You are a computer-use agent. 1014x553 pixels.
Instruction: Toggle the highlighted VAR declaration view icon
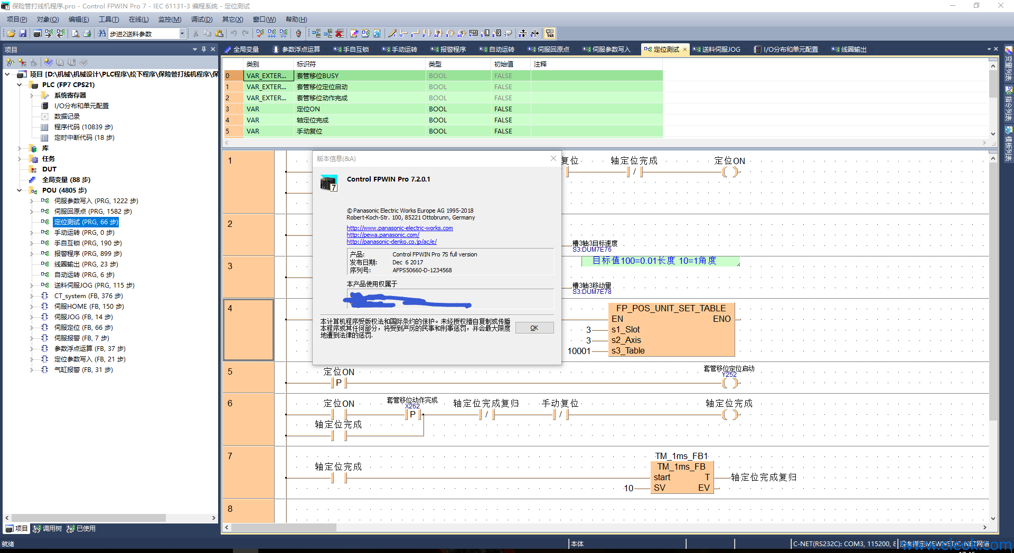550,33
